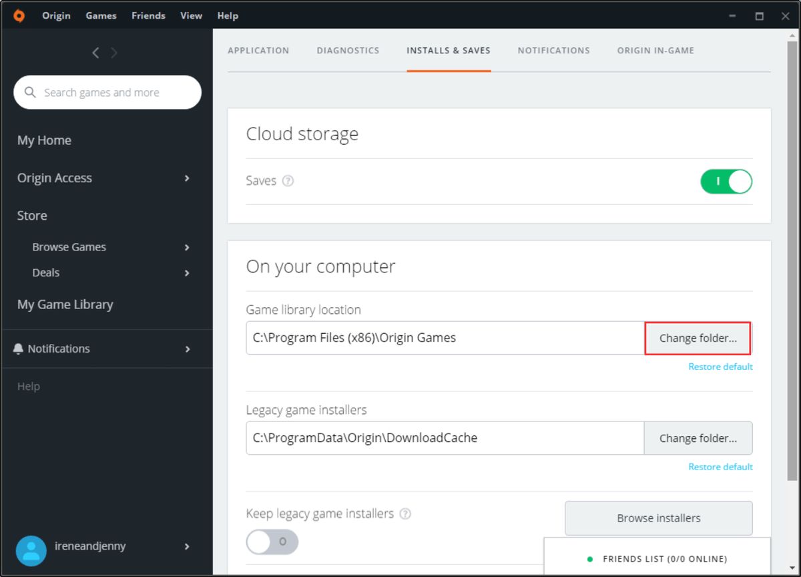This screenshot has height=577, width=801.
Task: Open the Friends List panel
Action: tap(657, 558)
